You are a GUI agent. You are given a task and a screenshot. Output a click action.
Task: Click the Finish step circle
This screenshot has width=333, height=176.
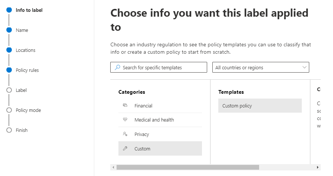tap(9, 130)
